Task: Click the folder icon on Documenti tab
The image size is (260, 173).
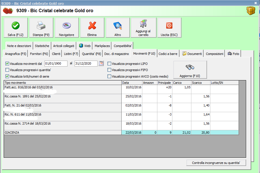Action: [x=184, y=54]
